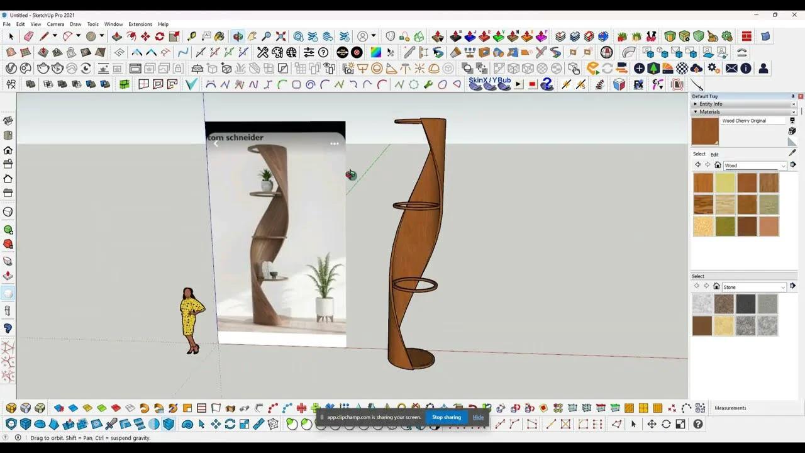The image size is (805, 453).
Task: Close the Entity Info panel with its X
Action: [x=794, y=104]
